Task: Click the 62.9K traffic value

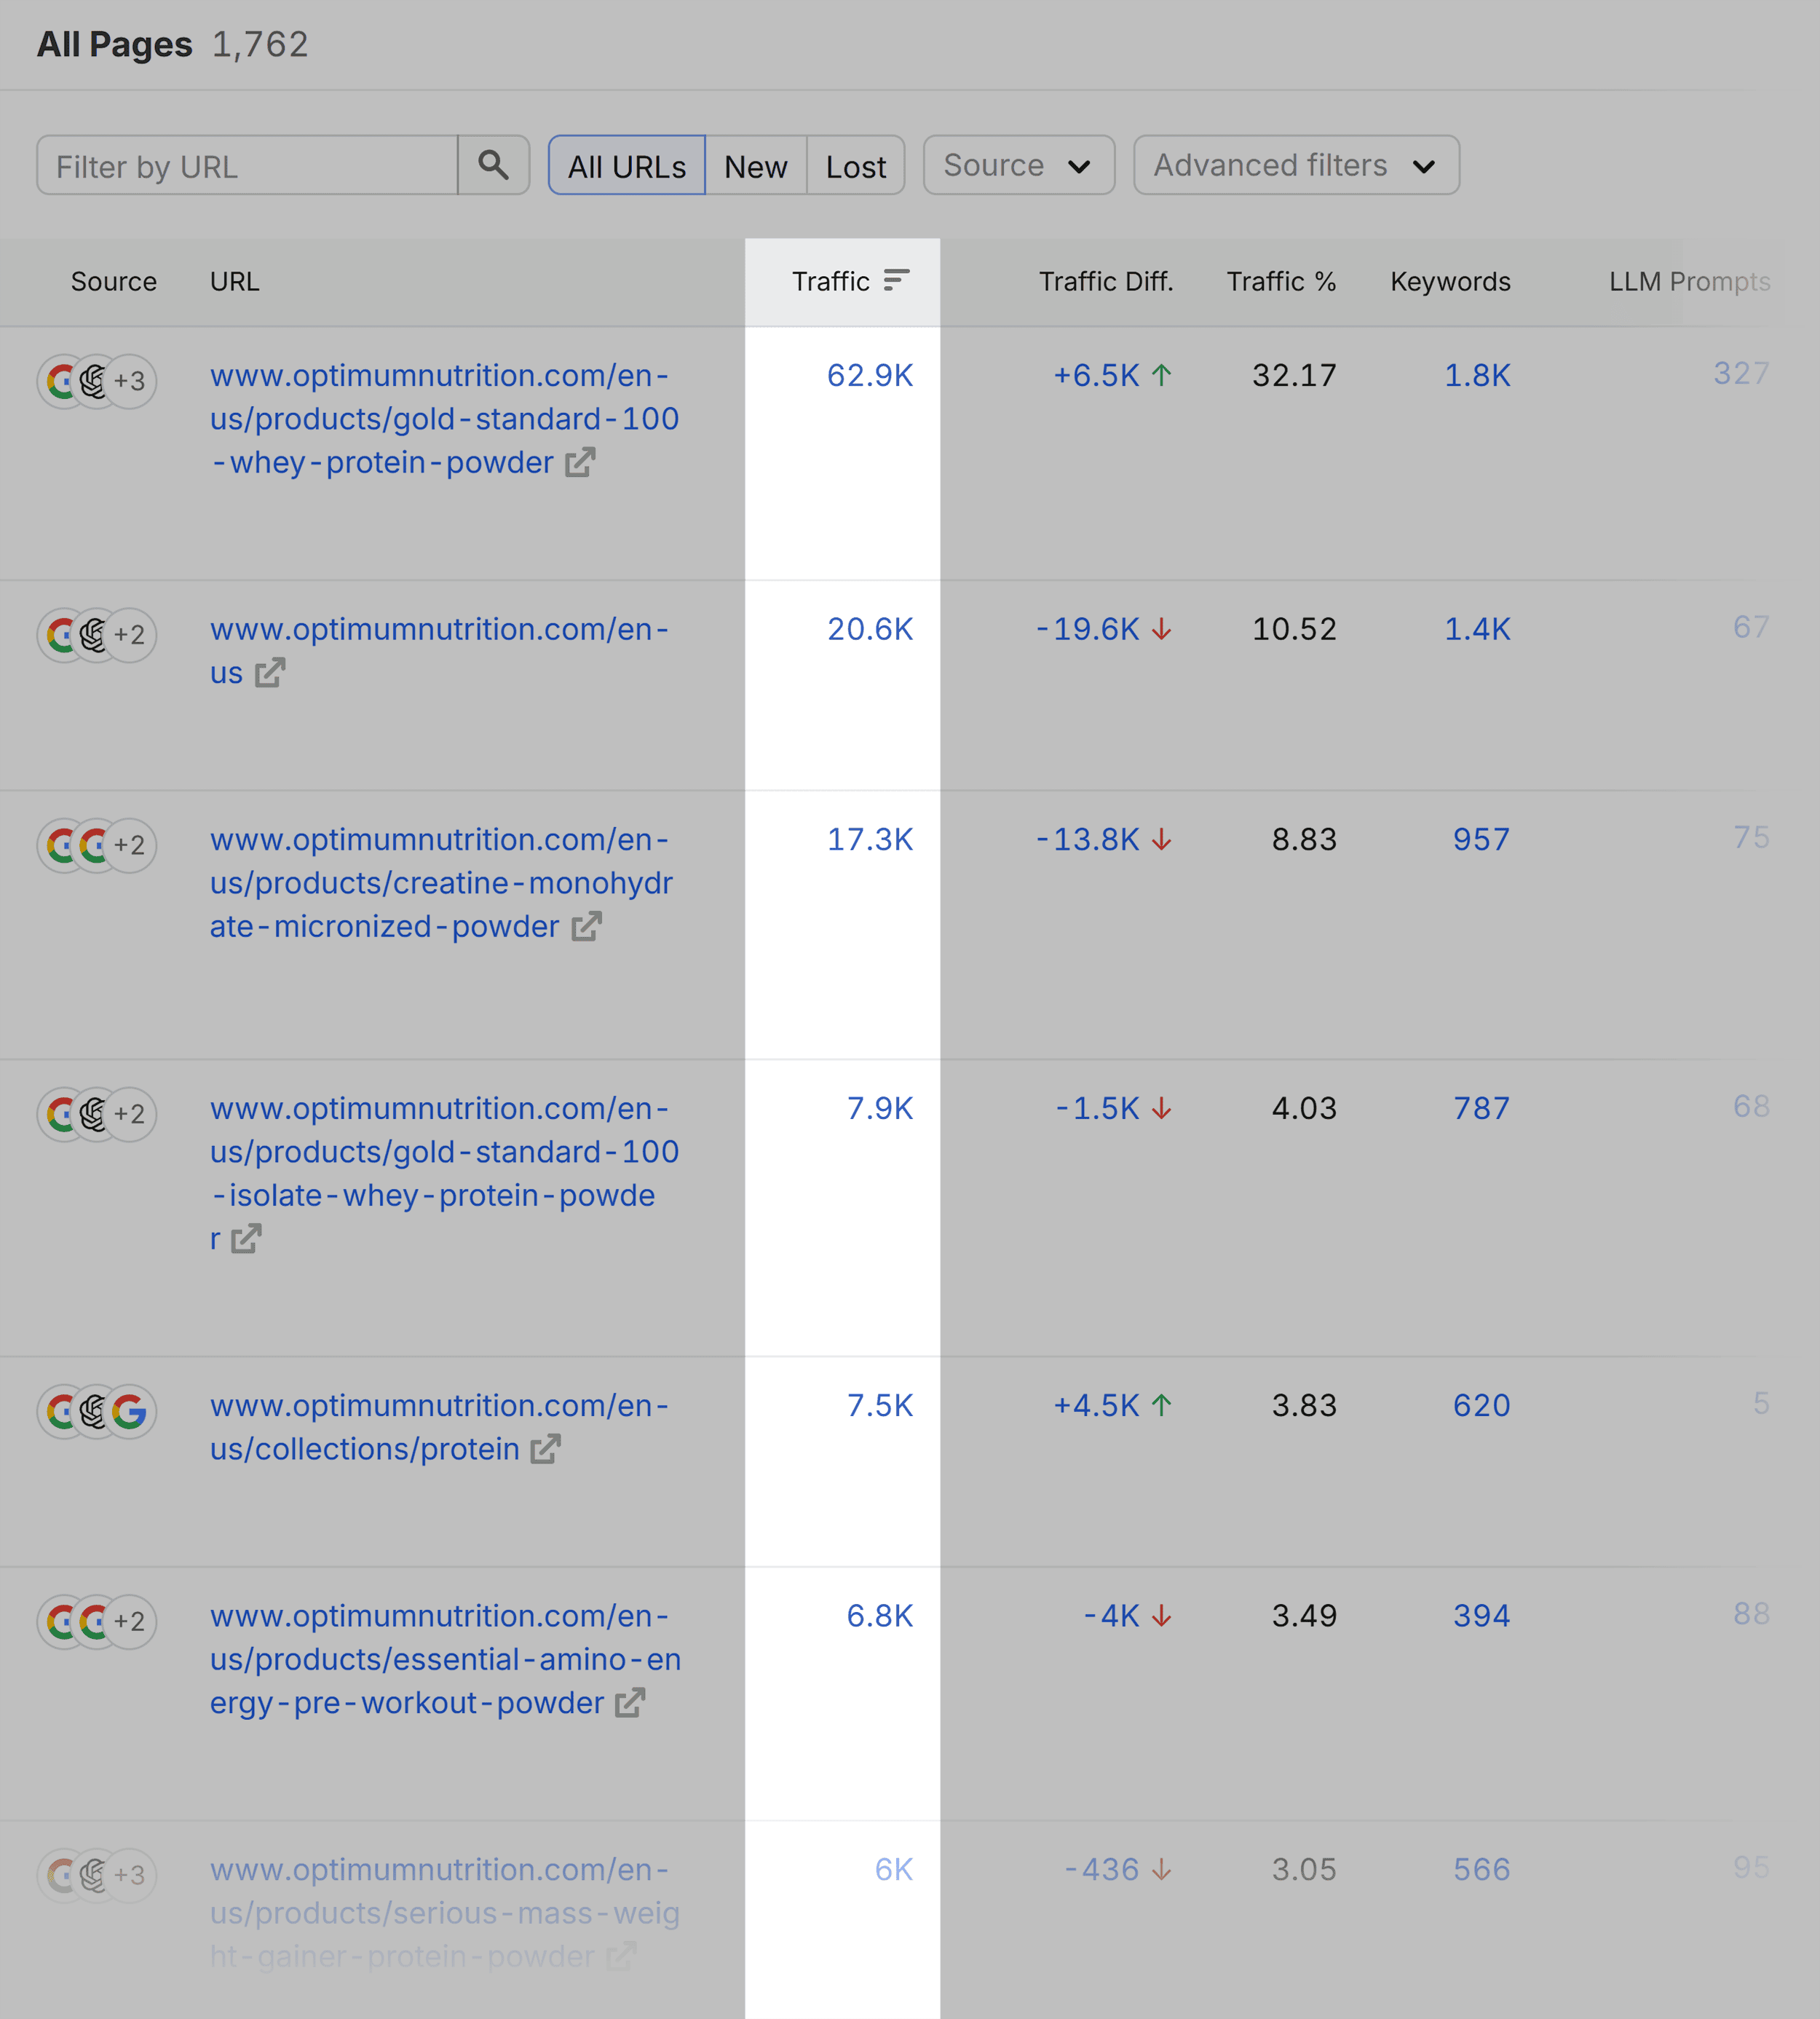Action: coord(870,375)
